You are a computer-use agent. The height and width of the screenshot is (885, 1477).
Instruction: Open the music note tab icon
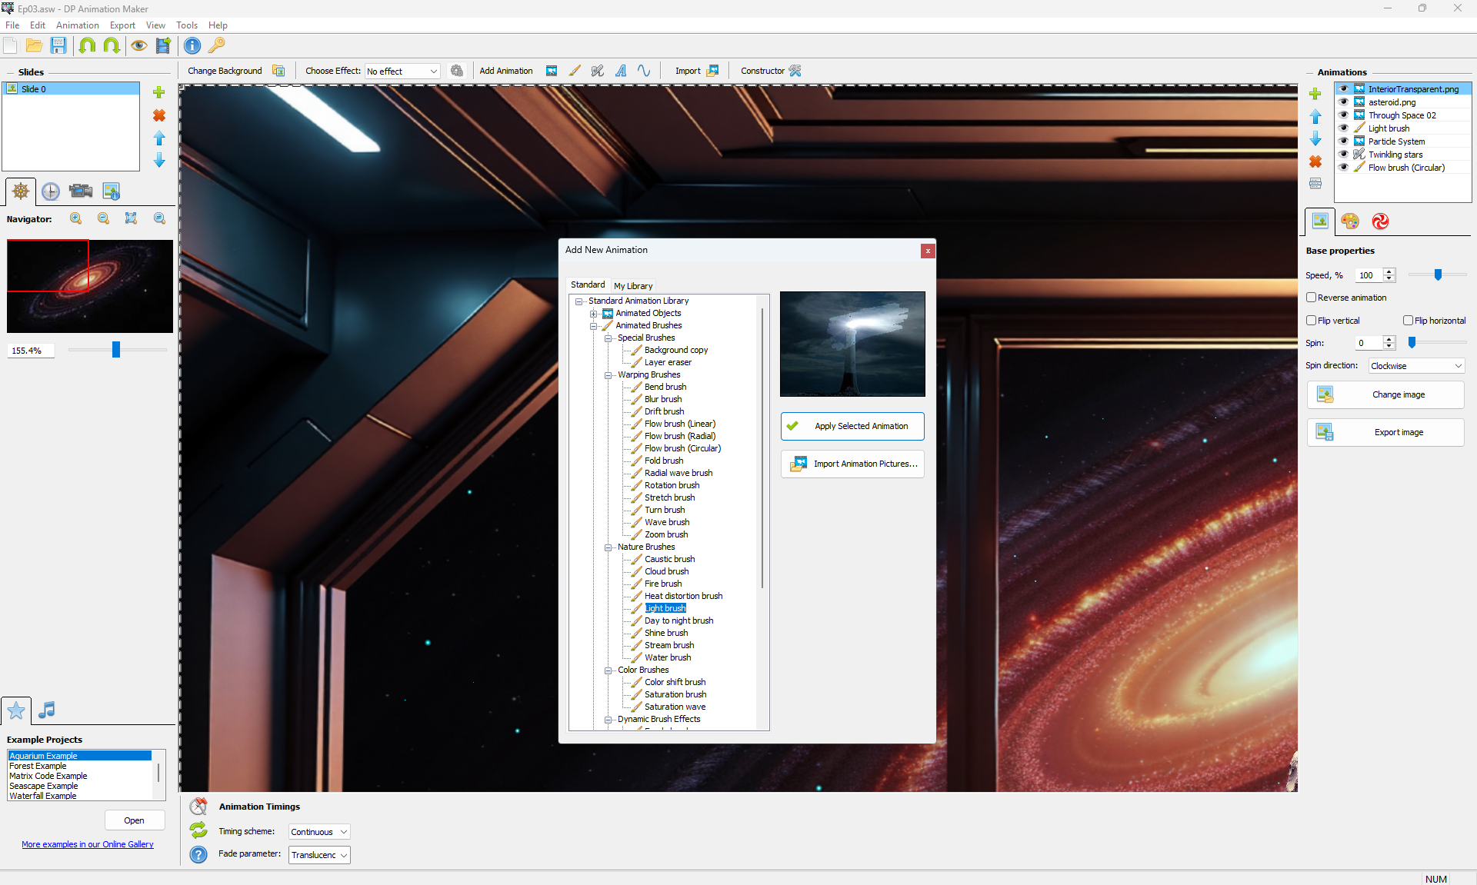click(x=47, y=710)
